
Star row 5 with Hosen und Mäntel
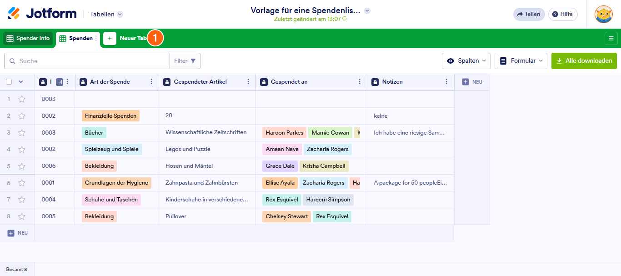22,166
